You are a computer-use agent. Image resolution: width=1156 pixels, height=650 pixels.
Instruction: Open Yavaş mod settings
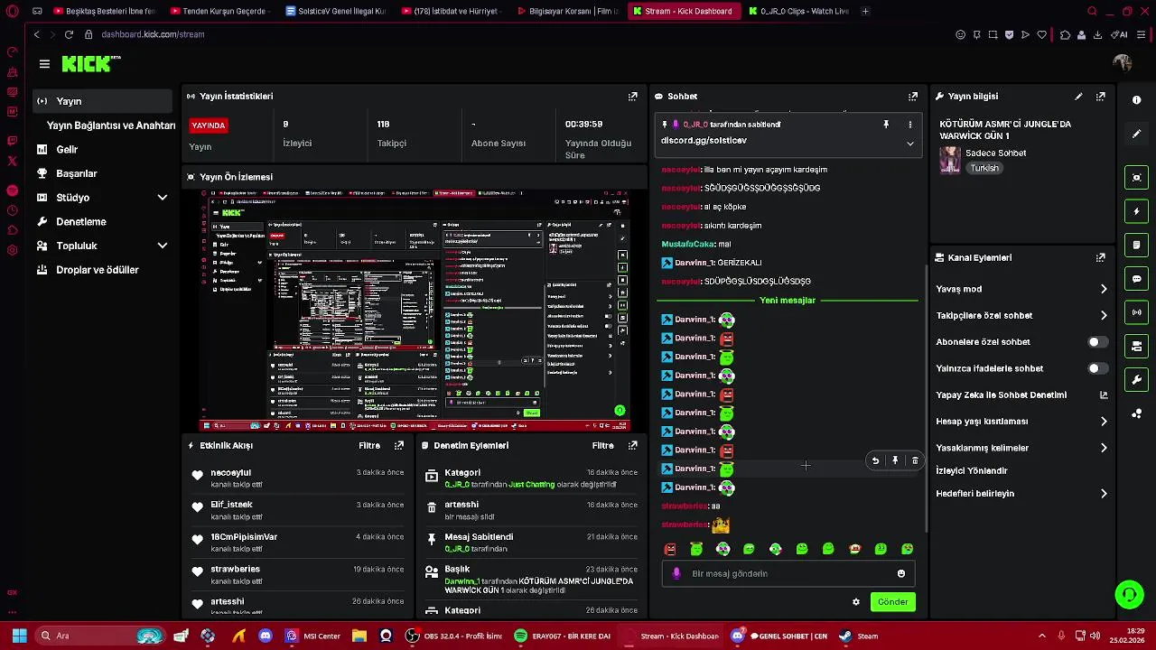[x=1021, y=289]
